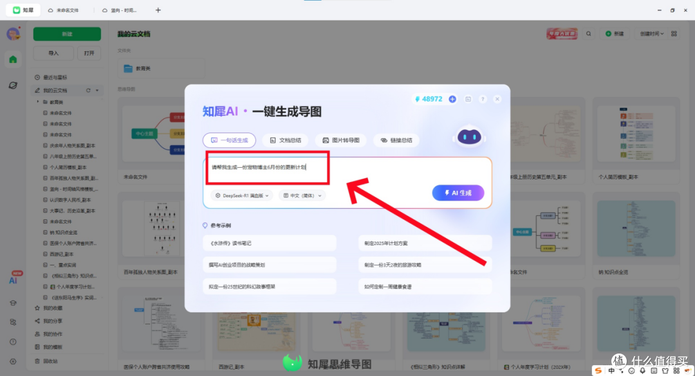Viewport: 695px width, 376px height.
Task: Click the plus icon next to 48972 credits
Action: click(452, 99)
